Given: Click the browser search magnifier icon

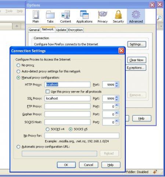Looking at the screenshot, I should click(159, 18).
